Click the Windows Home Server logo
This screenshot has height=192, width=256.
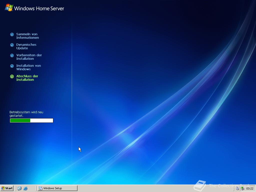(34, 8)
